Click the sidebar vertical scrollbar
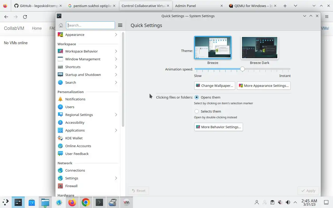Viewport: 333px width, 208px height. coord(123,79)
